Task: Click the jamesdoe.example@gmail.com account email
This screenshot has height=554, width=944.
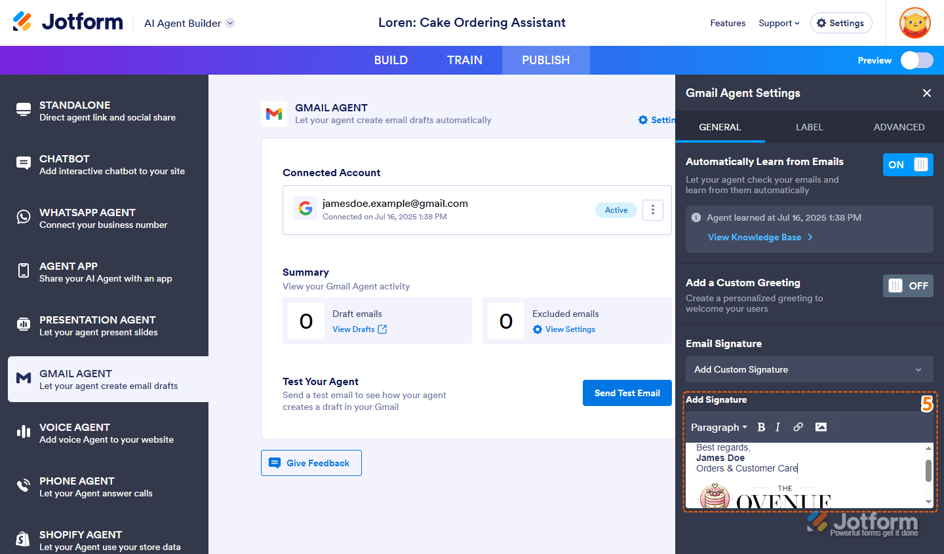Action: tap(395, 203)
